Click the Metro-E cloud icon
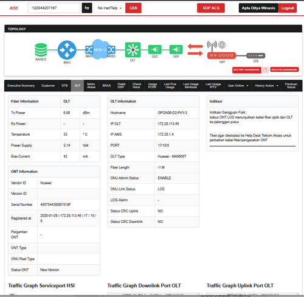The width and height of the screenshot is (304, 297). click(100, 49)
